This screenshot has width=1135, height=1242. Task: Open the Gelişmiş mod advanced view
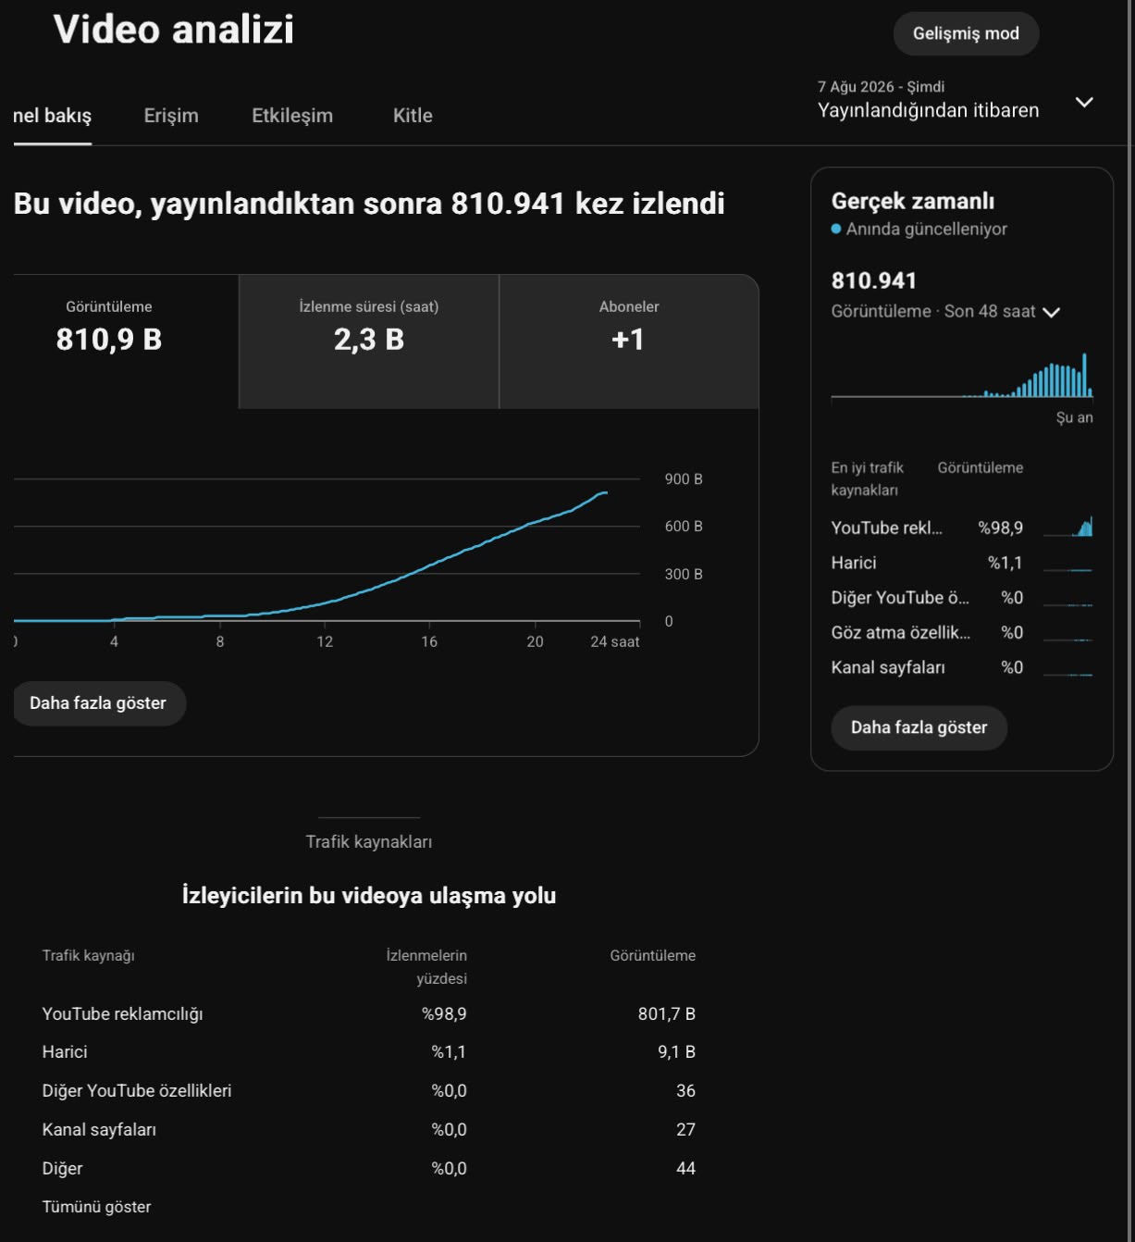tap(966, 33)
